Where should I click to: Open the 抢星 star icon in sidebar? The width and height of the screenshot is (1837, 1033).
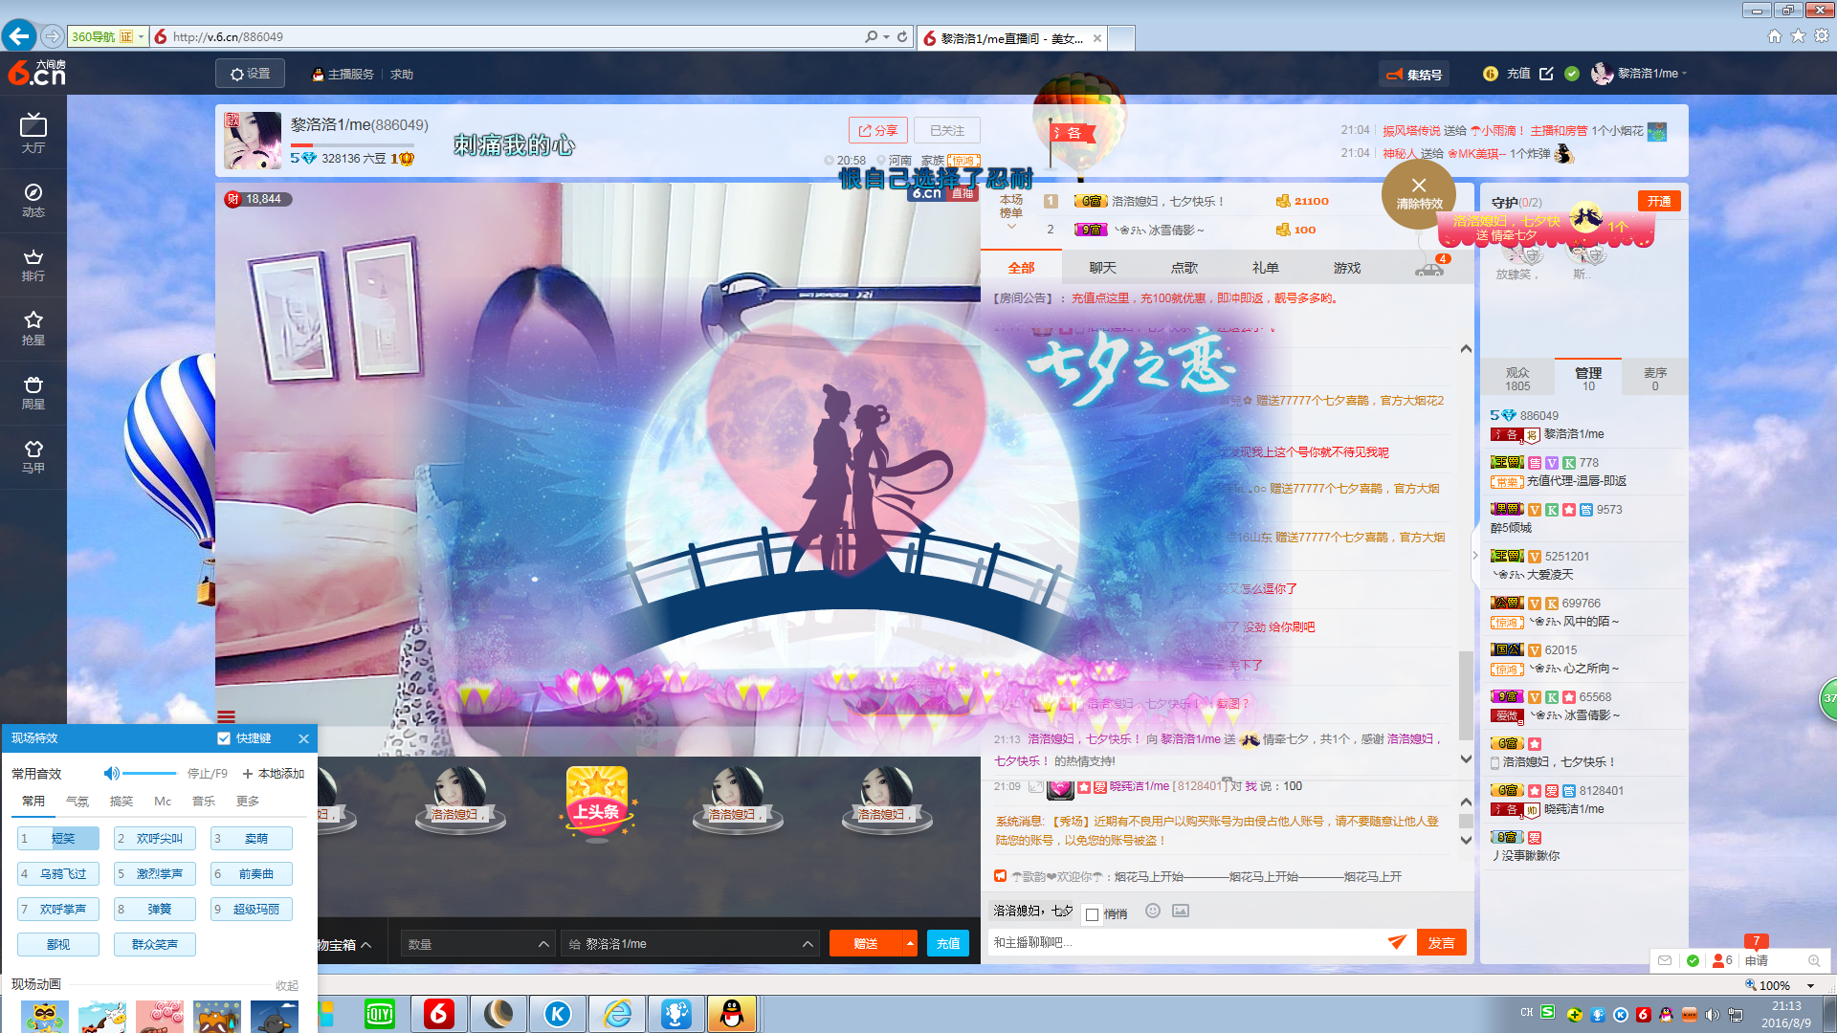[33, 327]
